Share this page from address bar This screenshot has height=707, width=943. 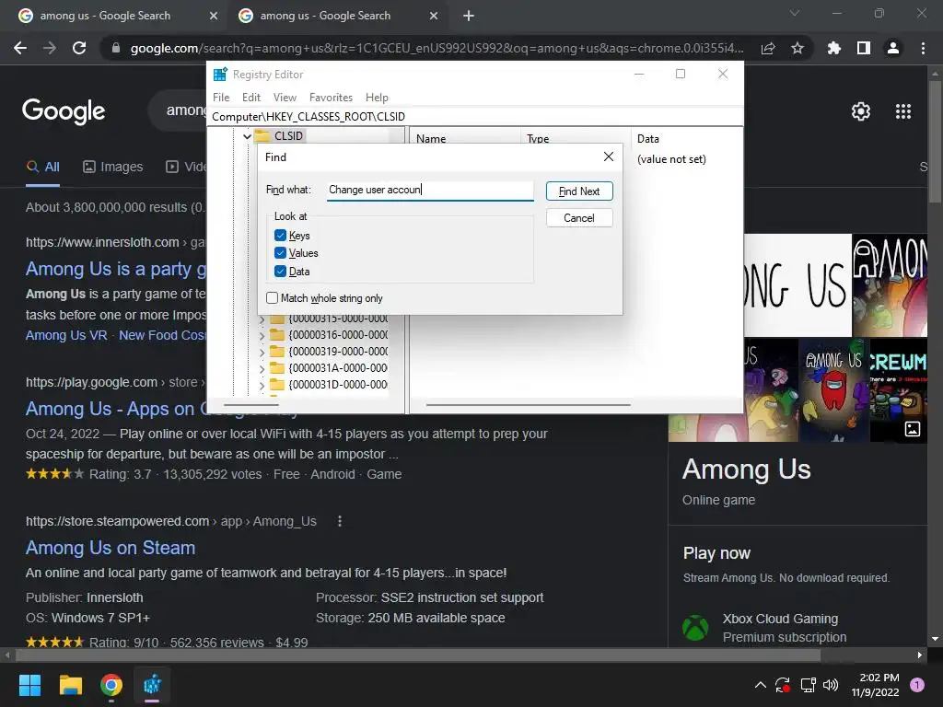pyautogui.click(x=768, y=48)
